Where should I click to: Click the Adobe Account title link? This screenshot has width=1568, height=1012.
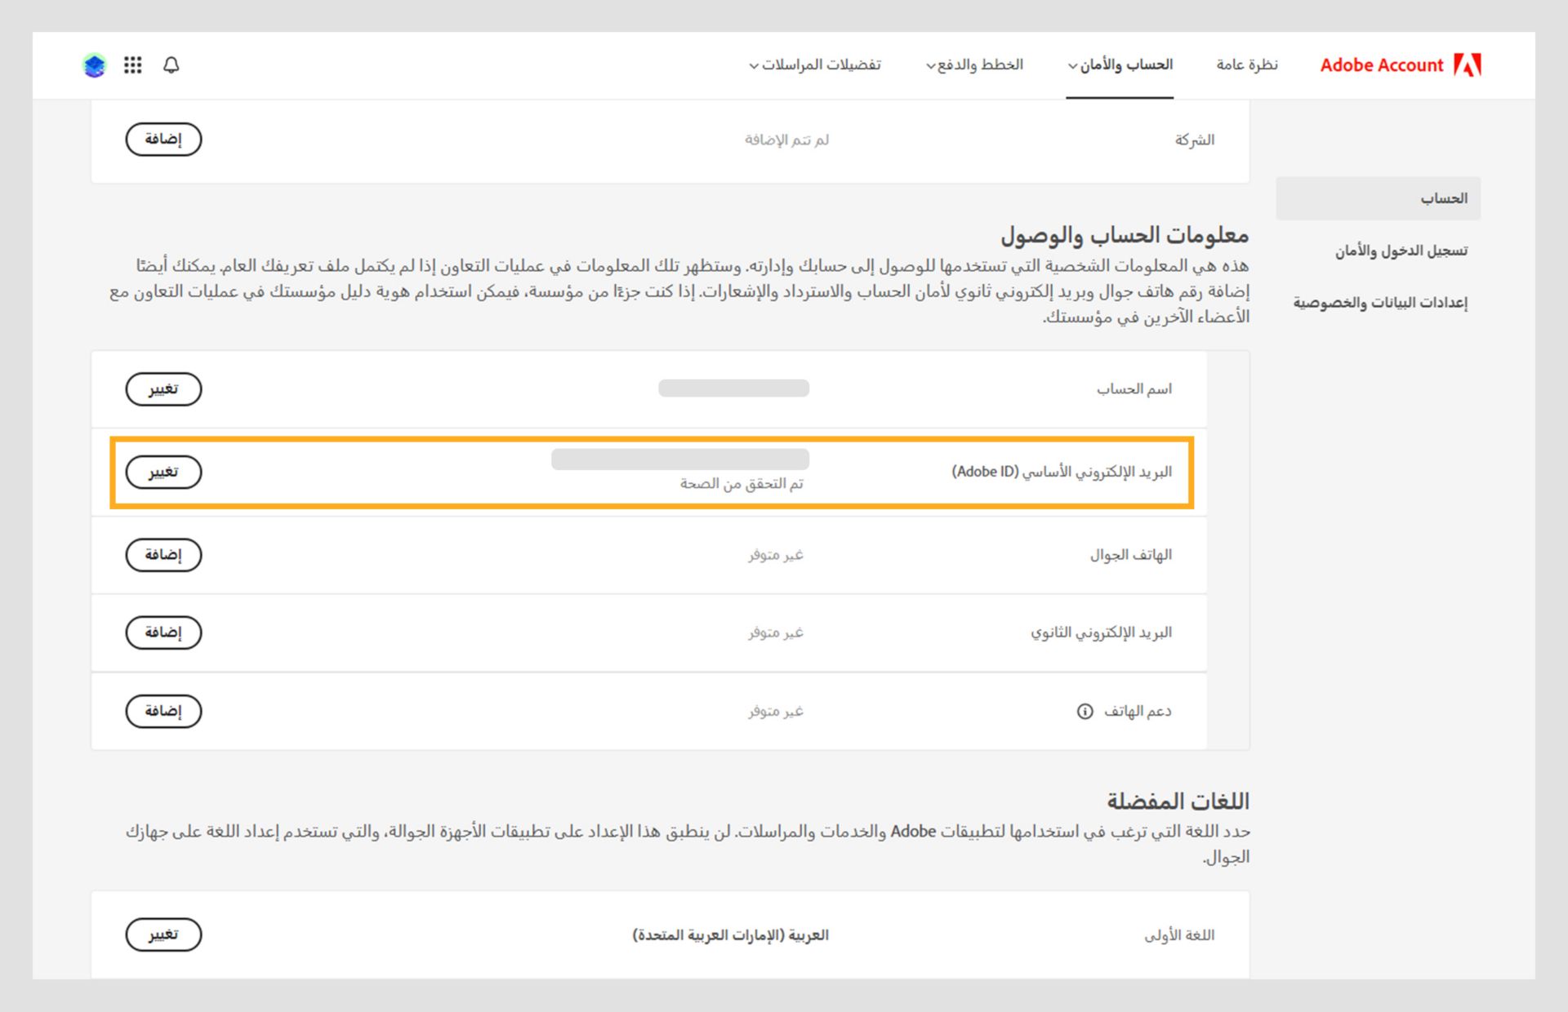[x=1381, y=65]
